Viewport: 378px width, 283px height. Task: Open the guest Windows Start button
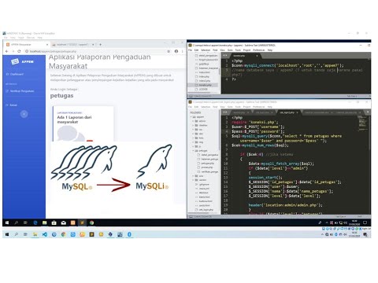[7, 222]
